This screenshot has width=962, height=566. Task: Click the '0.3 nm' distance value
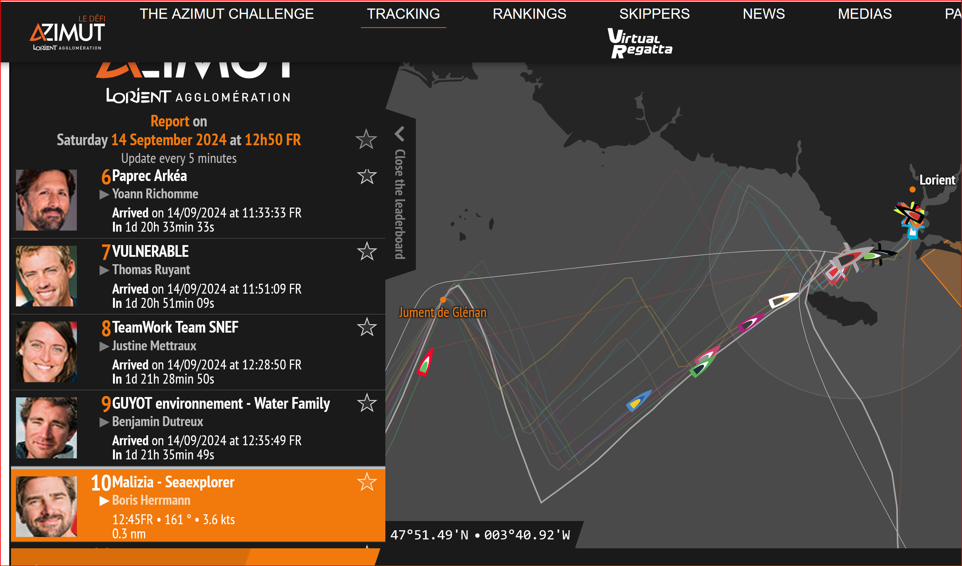pos(129,534)
